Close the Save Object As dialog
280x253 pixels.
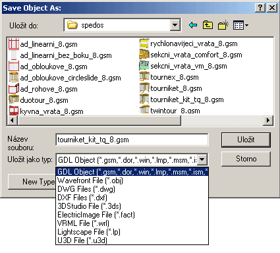272,8
